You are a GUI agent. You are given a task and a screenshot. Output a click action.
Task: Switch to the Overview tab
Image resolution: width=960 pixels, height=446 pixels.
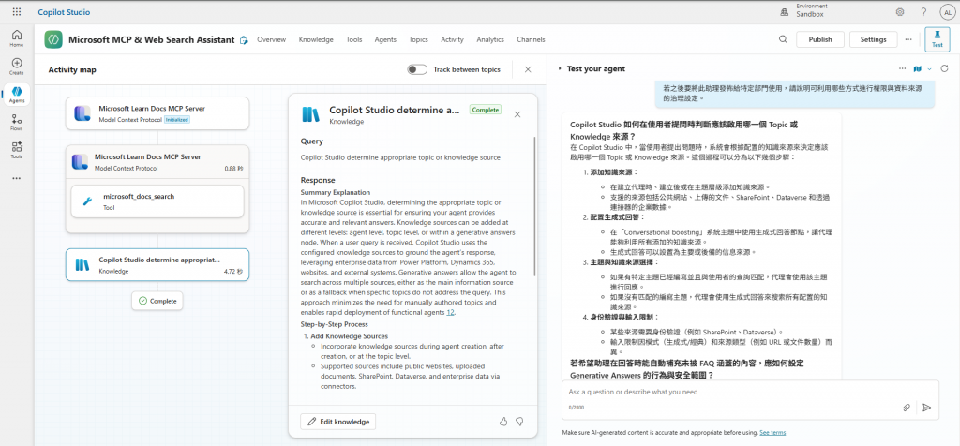click(x=271, y=39)
